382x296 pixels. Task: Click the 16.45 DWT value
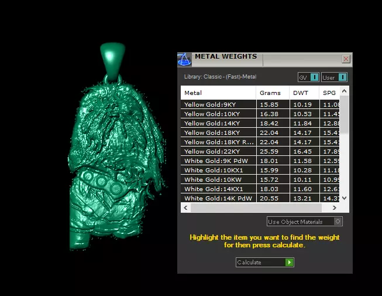tap(302, 152)
